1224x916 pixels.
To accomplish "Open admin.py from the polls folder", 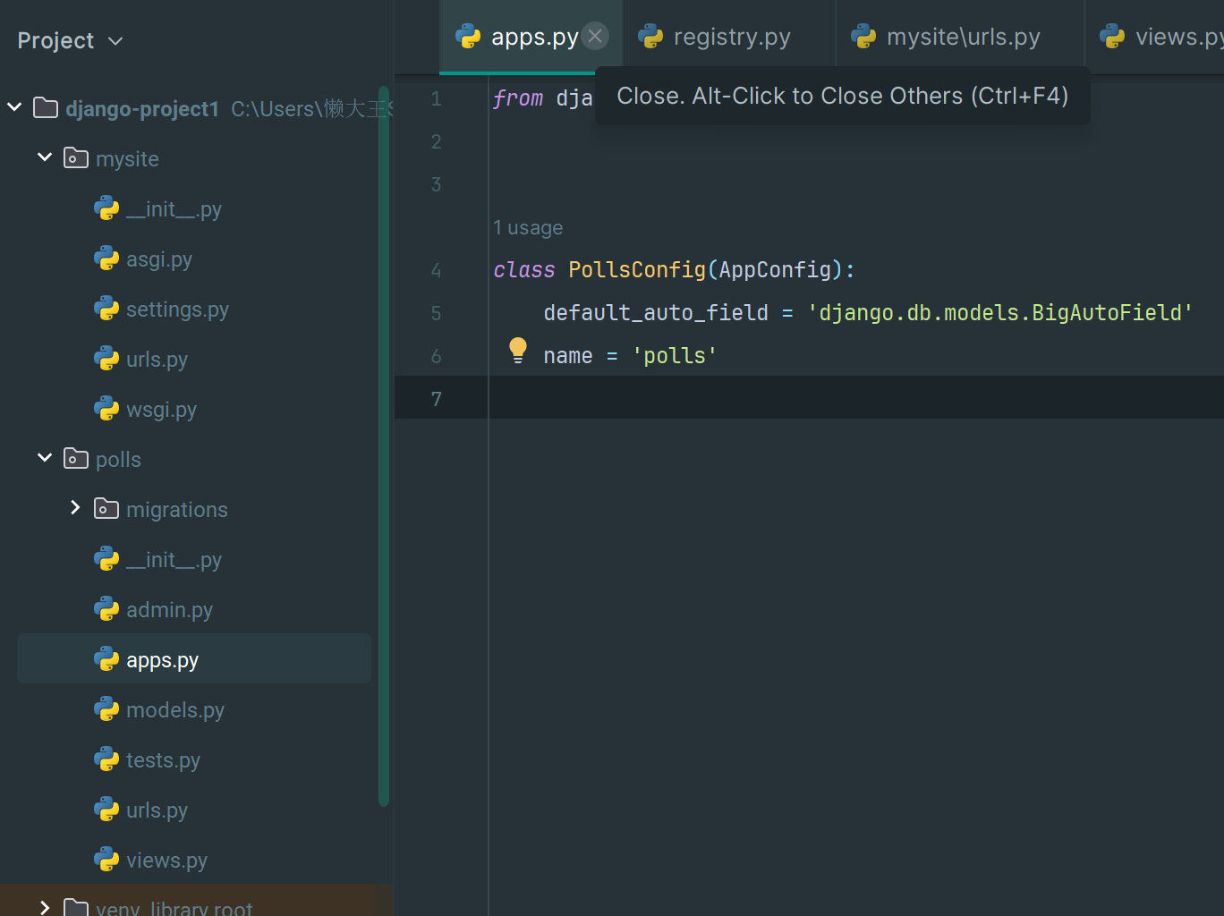I will [169, 610].
